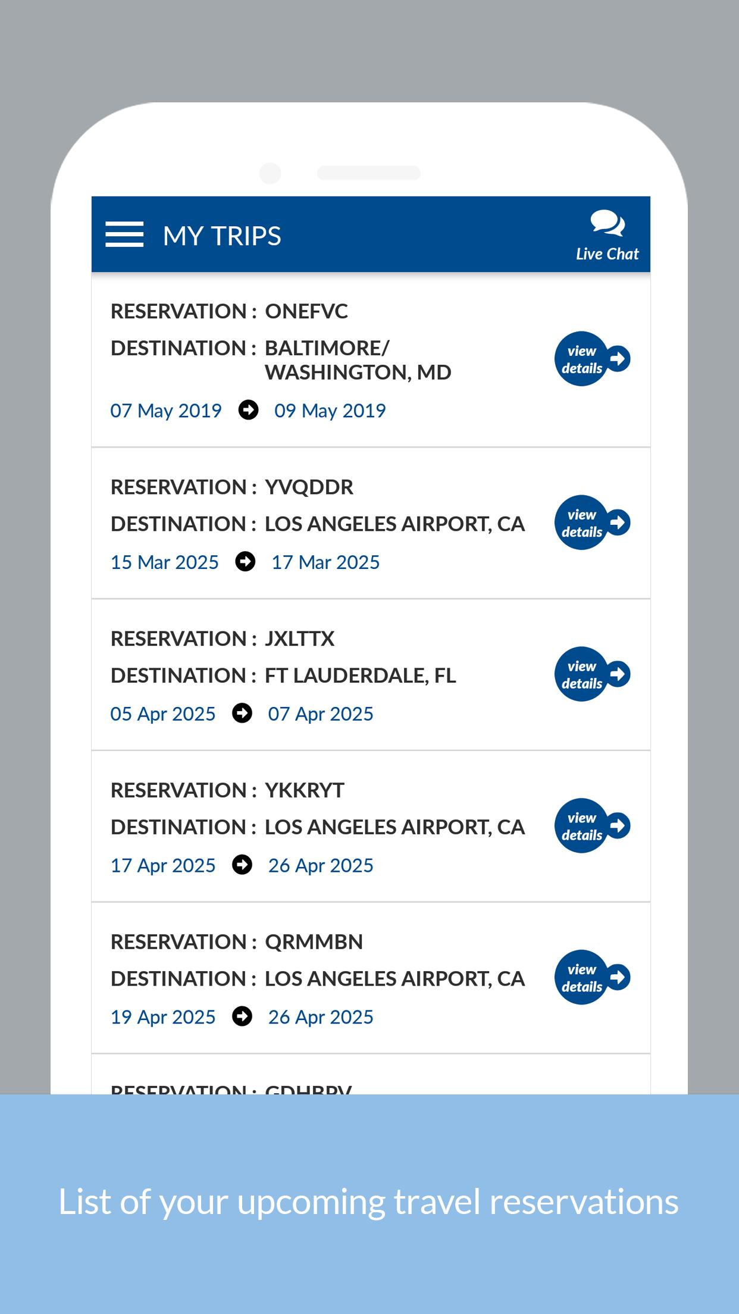Tap the 26 Apr 2025 end date of YKKRYT

tap(321, 865)
